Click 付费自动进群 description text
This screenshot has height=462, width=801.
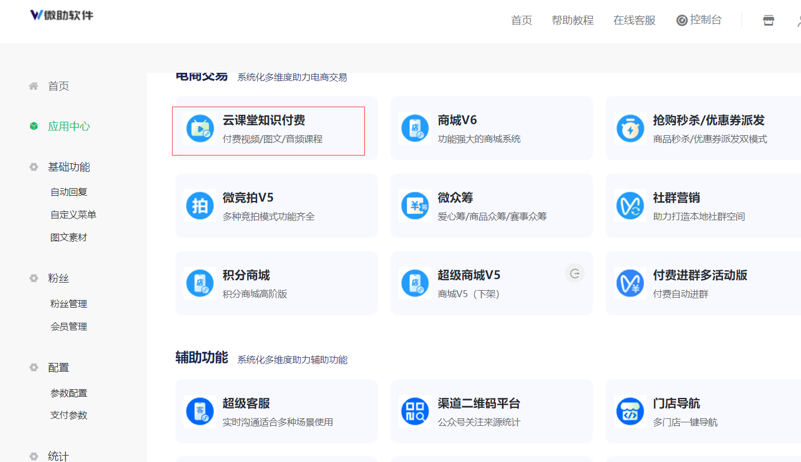click(x=680, y=294)
